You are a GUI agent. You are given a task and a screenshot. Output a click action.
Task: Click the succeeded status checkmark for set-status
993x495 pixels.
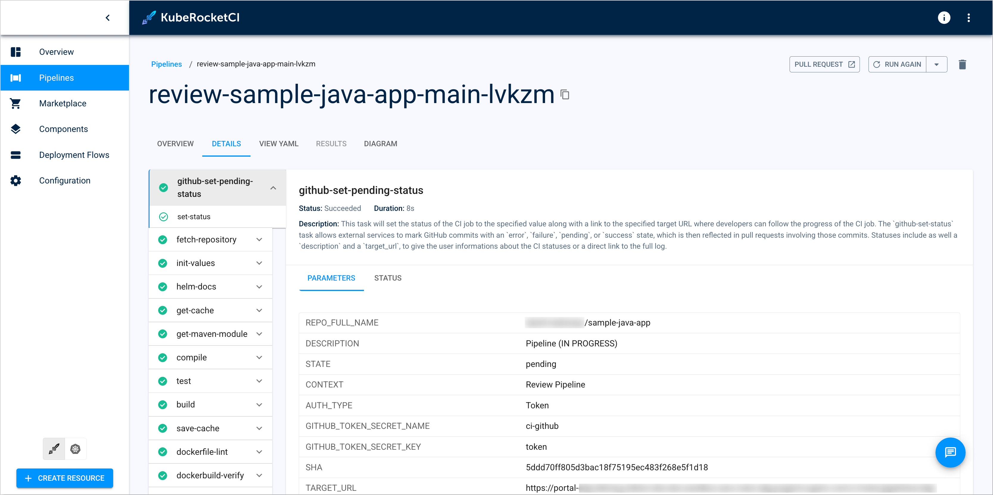click(164, 217)
